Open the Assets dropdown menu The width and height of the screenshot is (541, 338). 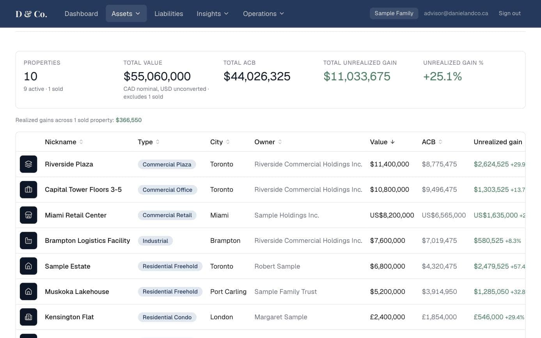point(126,14)
